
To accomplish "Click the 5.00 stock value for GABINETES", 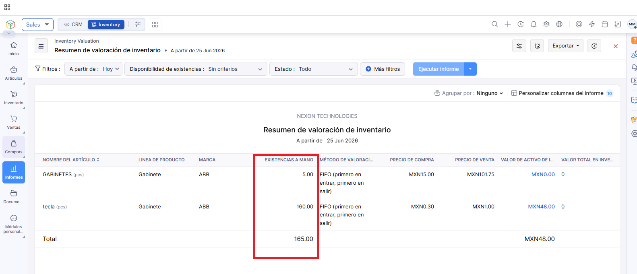I will pyautogui.click(x=308, y=174).
